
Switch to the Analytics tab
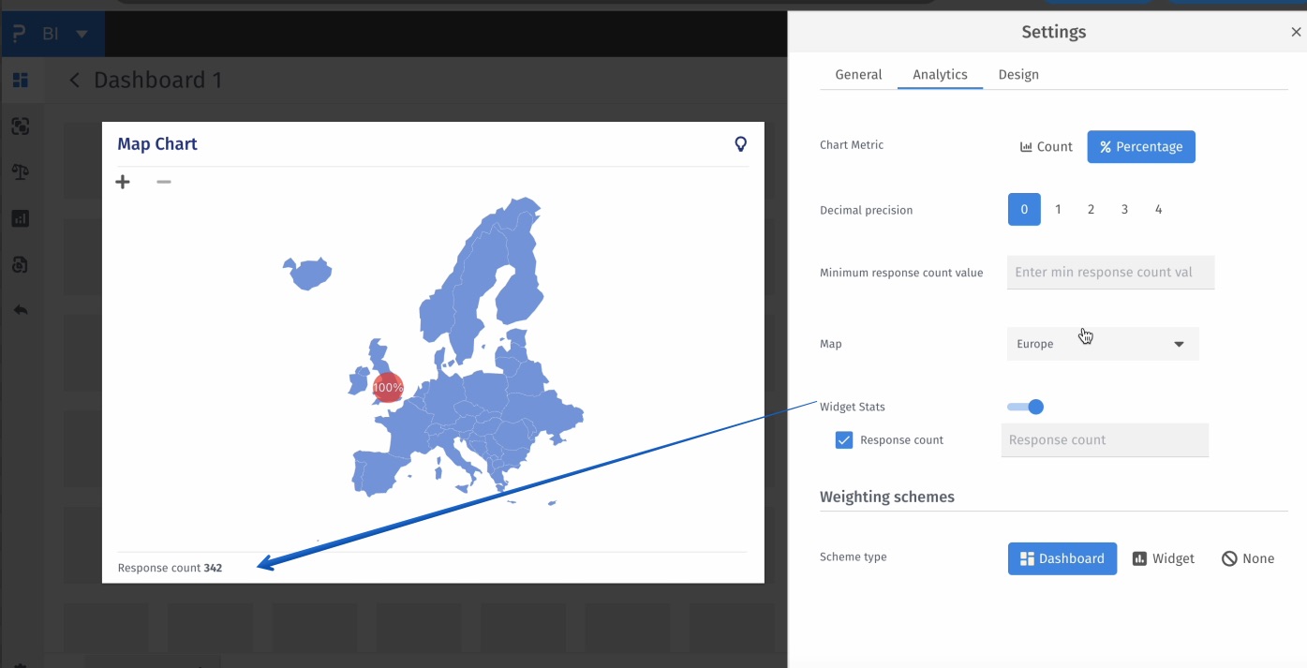pos(940,74)
